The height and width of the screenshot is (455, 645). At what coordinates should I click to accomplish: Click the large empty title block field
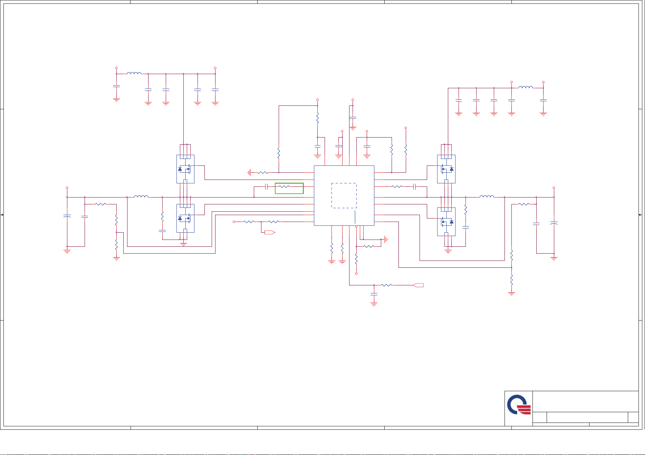pyautogui.click(x=585, y=401)
